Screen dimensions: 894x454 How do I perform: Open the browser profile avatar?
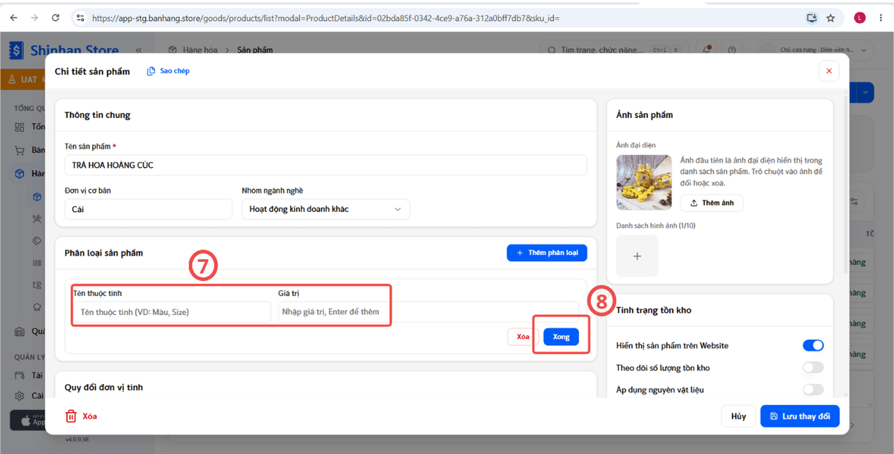pos(860,18)
